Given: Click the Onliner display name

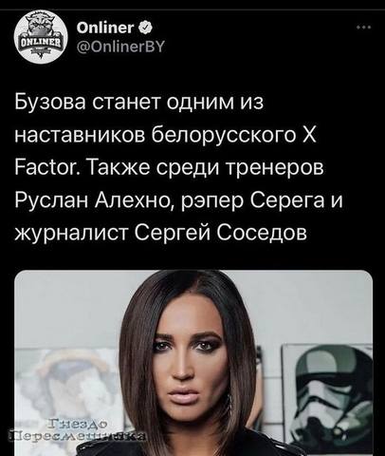Looking at the screenshot, I should 106,28.
